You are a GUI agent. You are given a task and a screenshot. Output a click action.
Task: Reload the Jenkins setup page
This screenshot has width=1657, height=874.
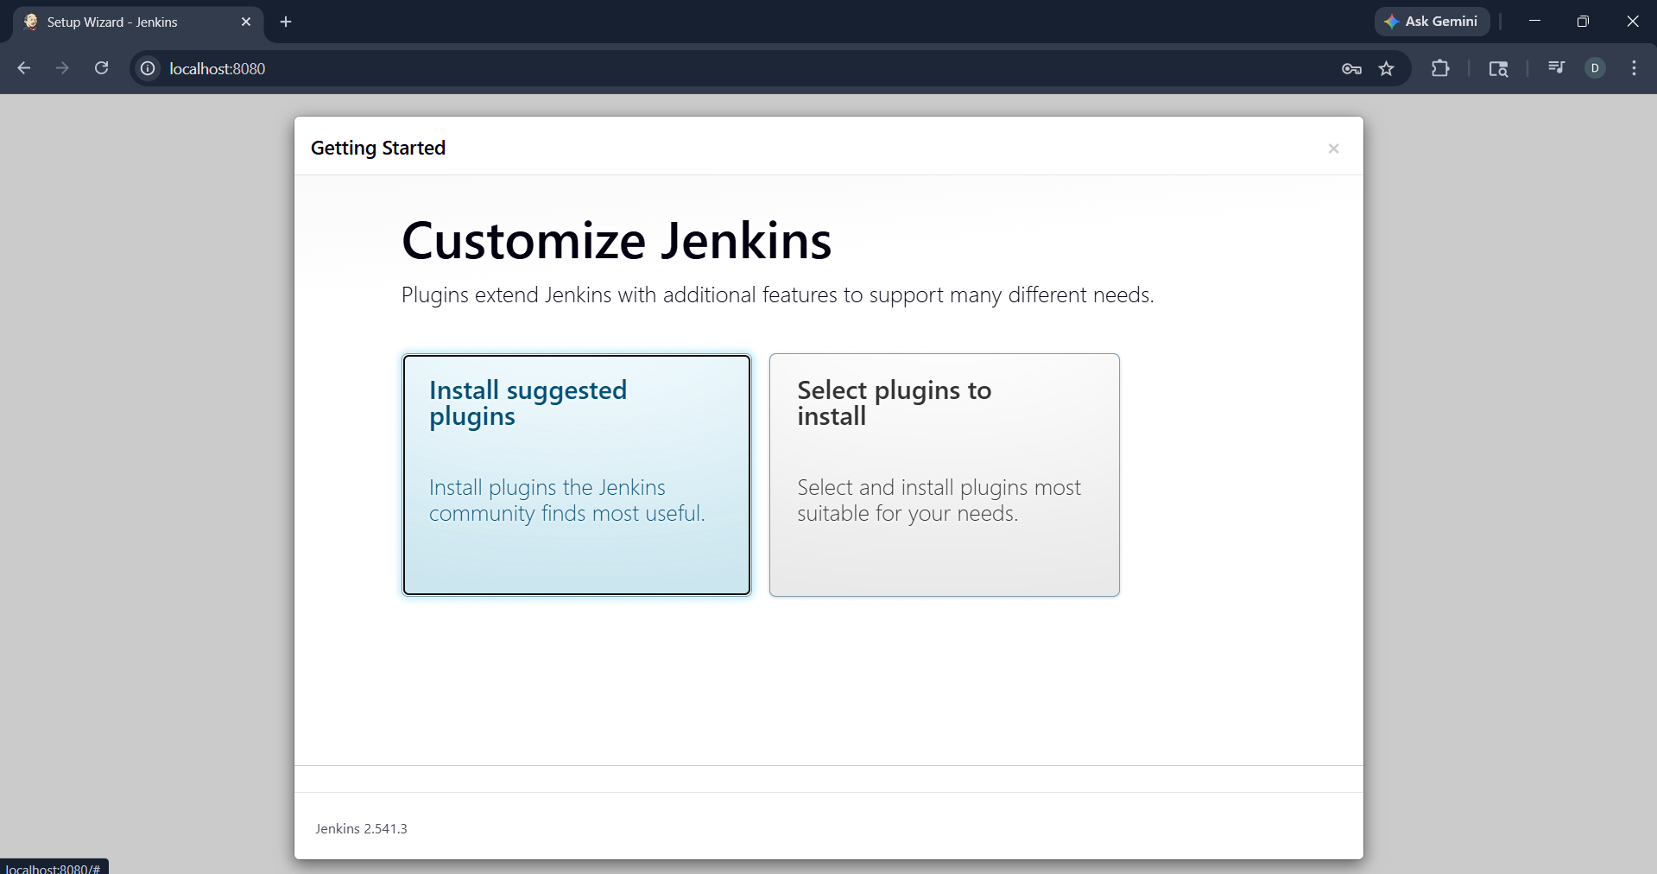coord(101,68)
